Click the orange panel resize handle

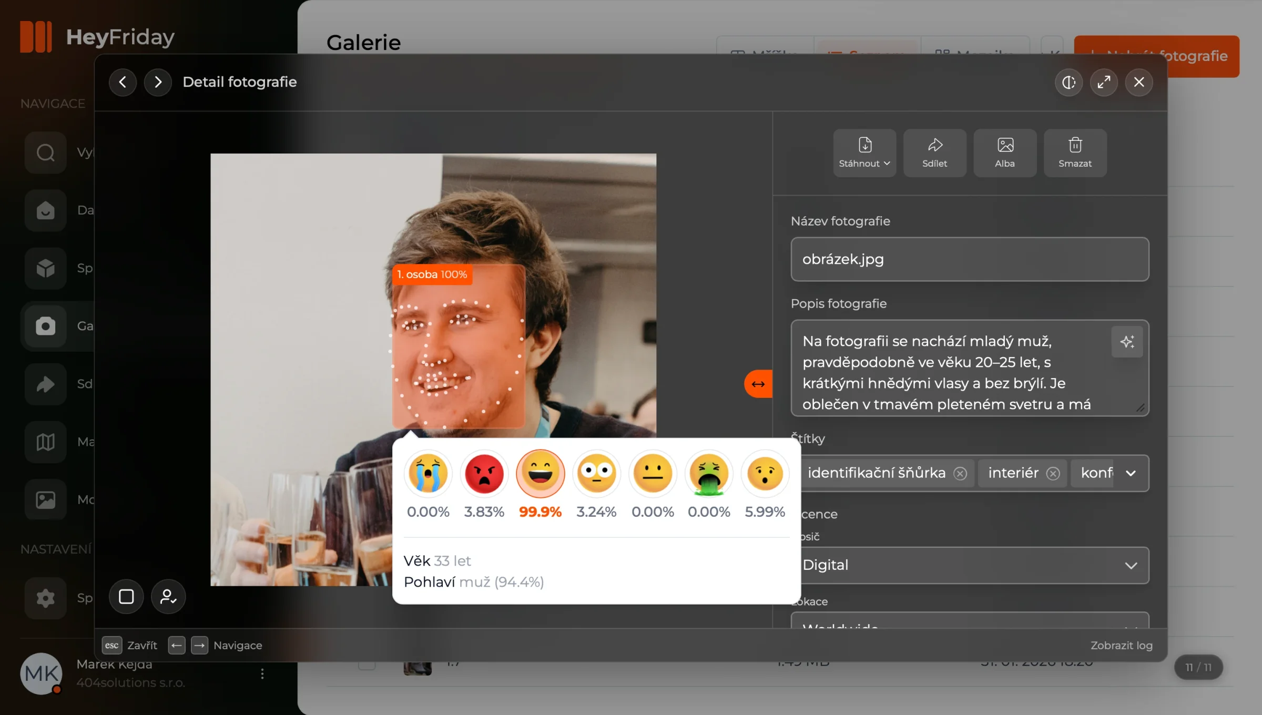[x=758, y=384]
